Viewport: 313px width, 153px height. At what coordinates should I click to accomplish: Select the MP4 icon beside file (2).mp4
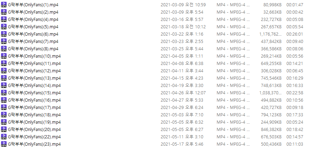click(x=4, y=12)
